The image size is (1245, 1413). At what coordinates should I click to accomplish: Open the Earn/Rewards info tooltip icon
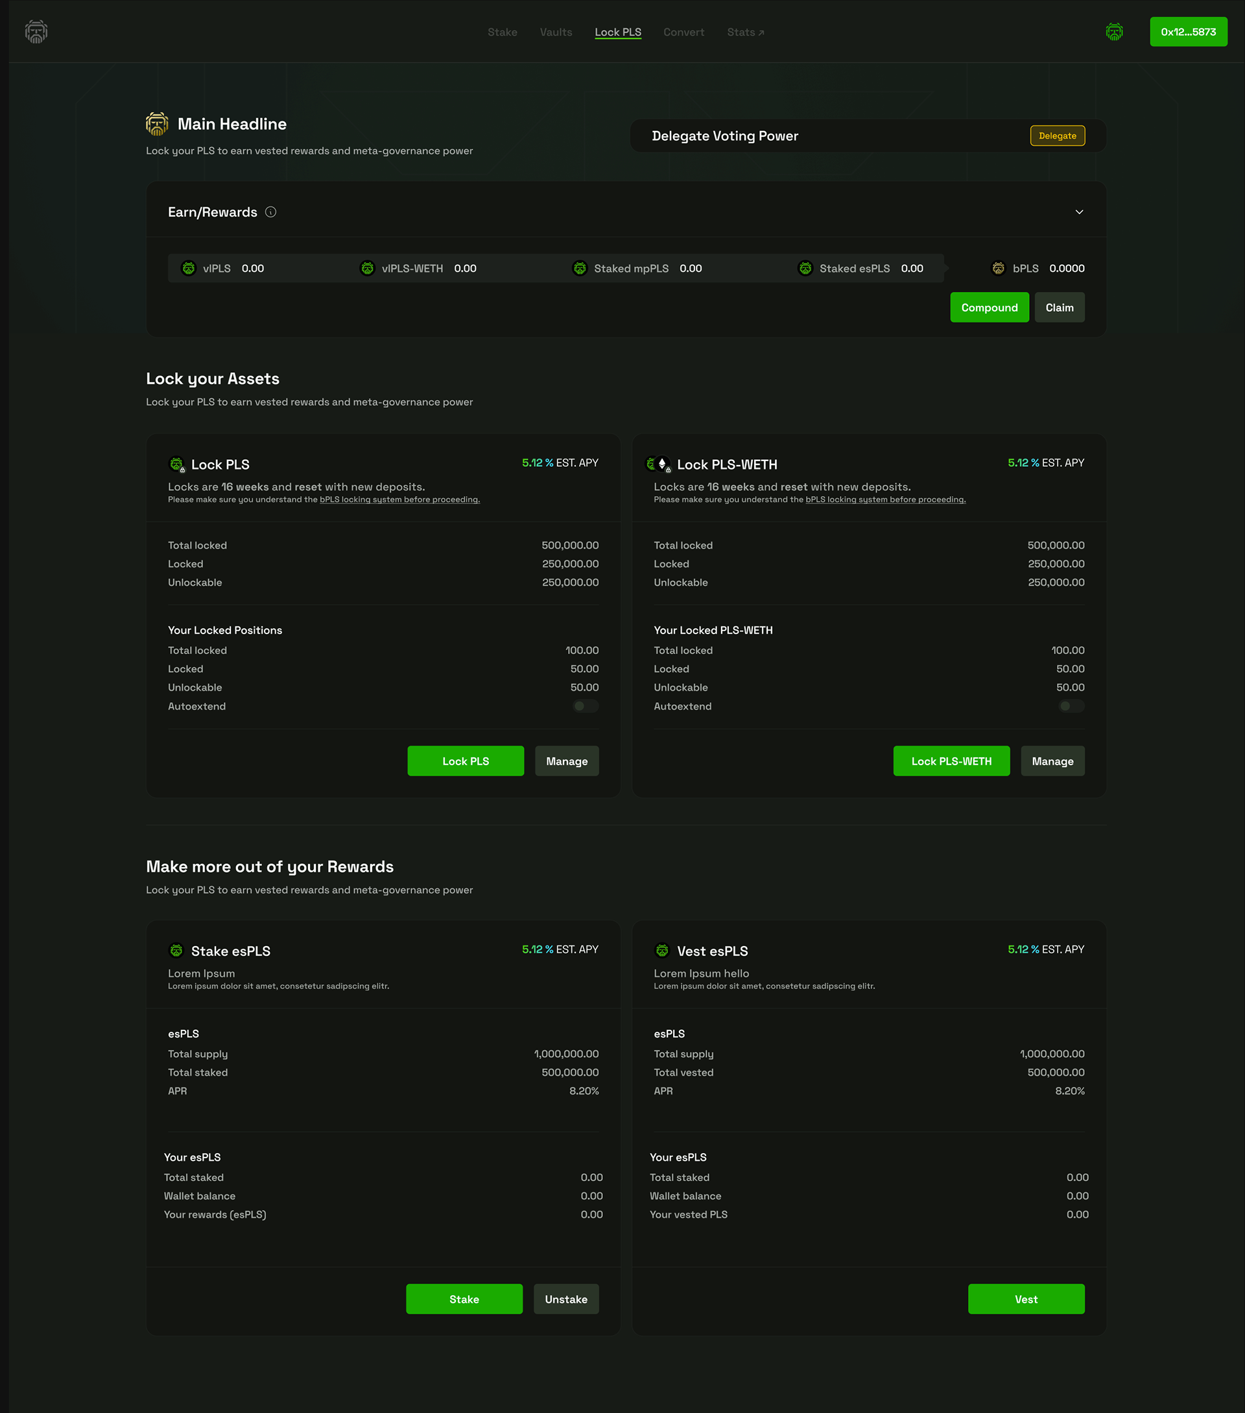pos(271,212)
